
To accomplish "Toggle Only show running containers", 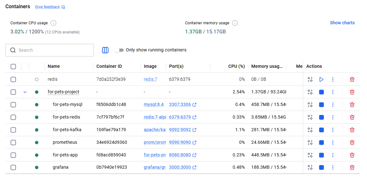I will click(x=119, y=50).
